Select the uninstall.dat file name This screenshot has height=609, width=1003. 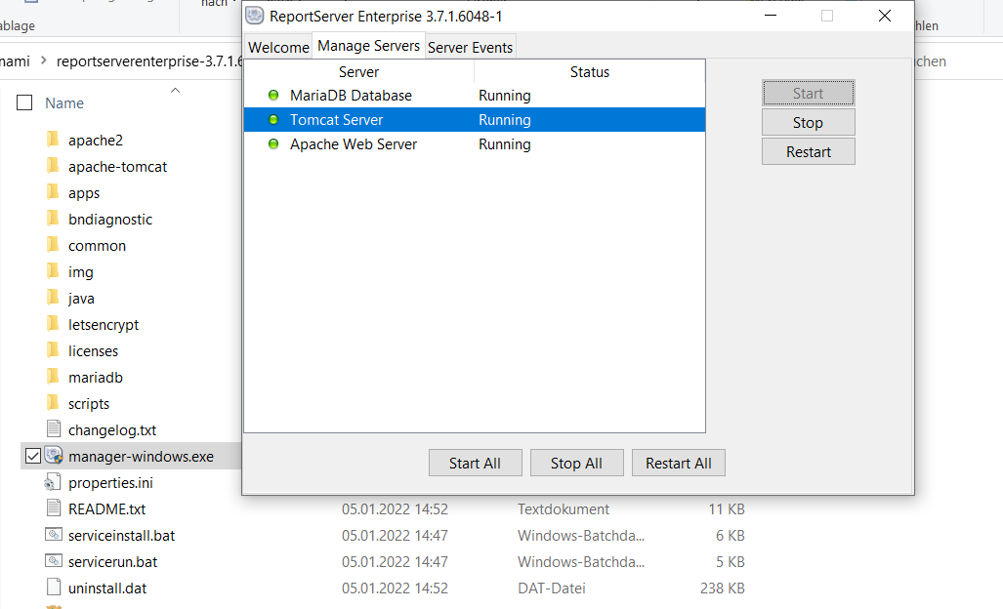pyautogui.click(x=107, y=588)
